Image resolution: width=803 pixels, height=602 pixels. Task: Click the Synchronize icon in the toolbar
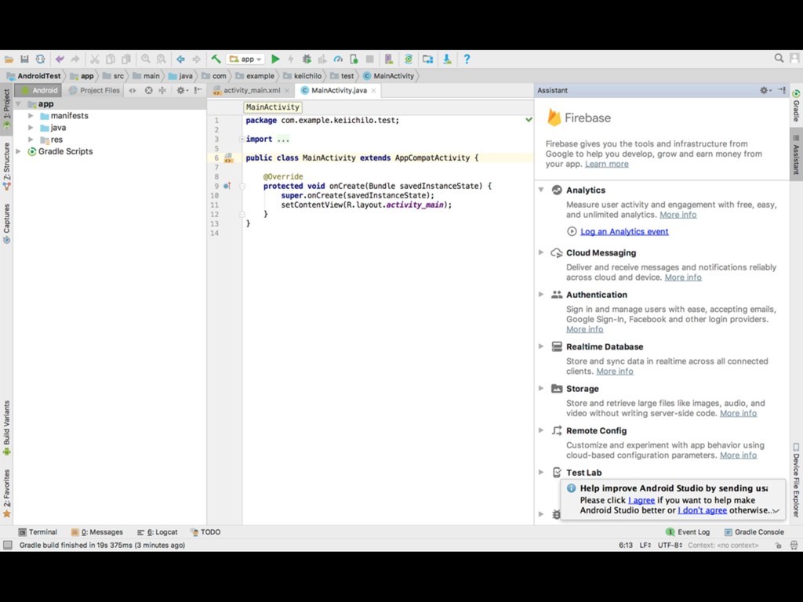(x=40, y=60)
